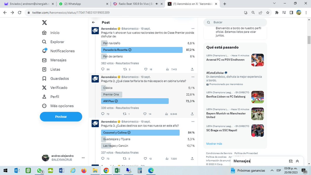Click the X logo in sidebar
Screen dimensions: 311x175
(45, 23)
